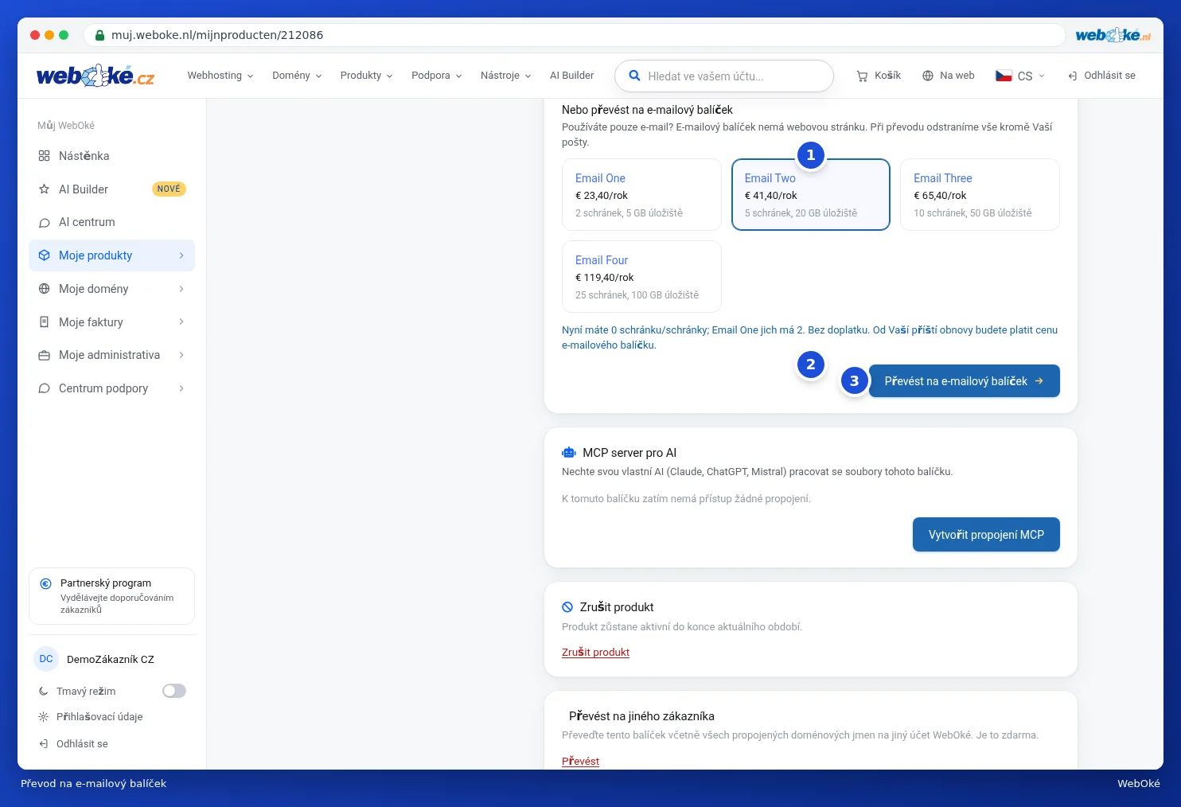
Task: Toggle the Tmavý režim switch
Action: click(x=174, y=691)
